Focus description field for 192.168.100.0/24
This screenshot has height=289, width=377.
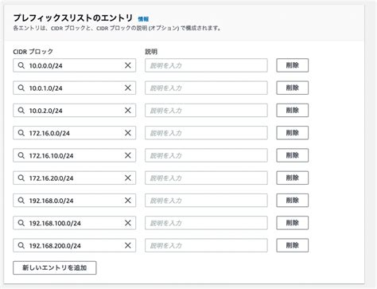(x=206, y=223)
